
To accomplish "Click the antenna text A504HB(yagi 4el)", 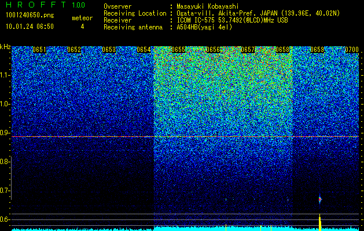I will [204, 27].
